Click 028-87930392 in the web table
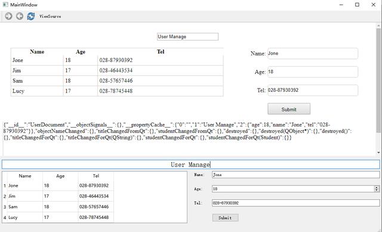 point(116,60)
